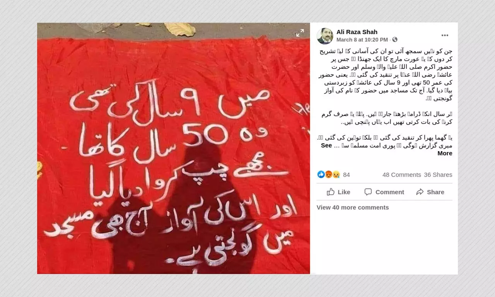
Task: Click the Comment button label
Action: click(x=389, y=192)
